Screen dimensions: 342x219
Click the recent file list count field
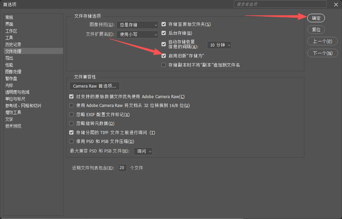122,168
